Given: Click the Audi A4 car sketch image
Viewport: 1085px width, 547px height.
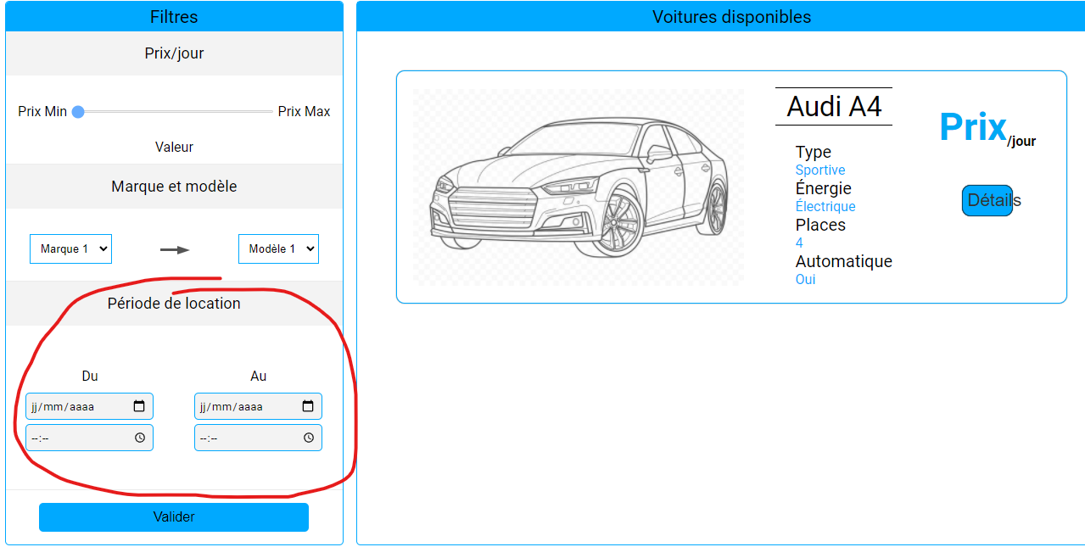Looking at the screenshot, I should click(x=579, y=187).
